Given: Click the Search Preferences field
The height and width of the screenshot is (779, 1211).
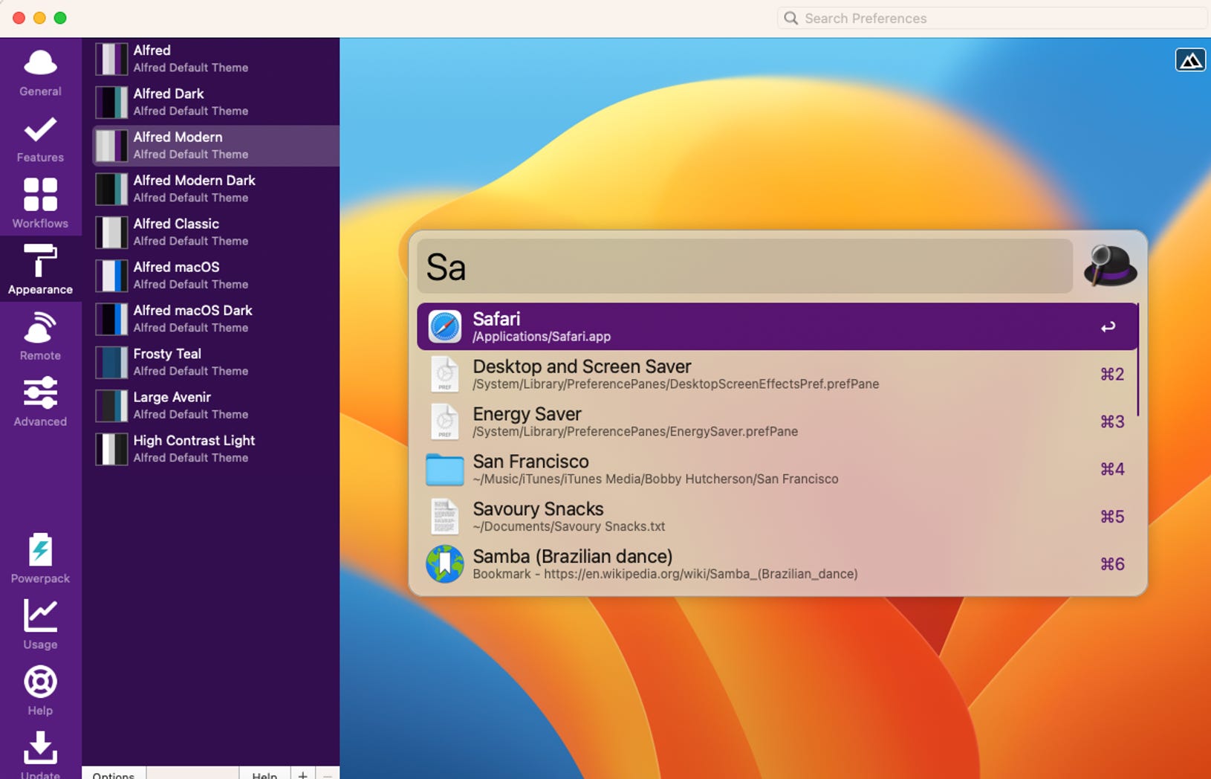Looking at the screenshot, I should (x=993, y=19).
